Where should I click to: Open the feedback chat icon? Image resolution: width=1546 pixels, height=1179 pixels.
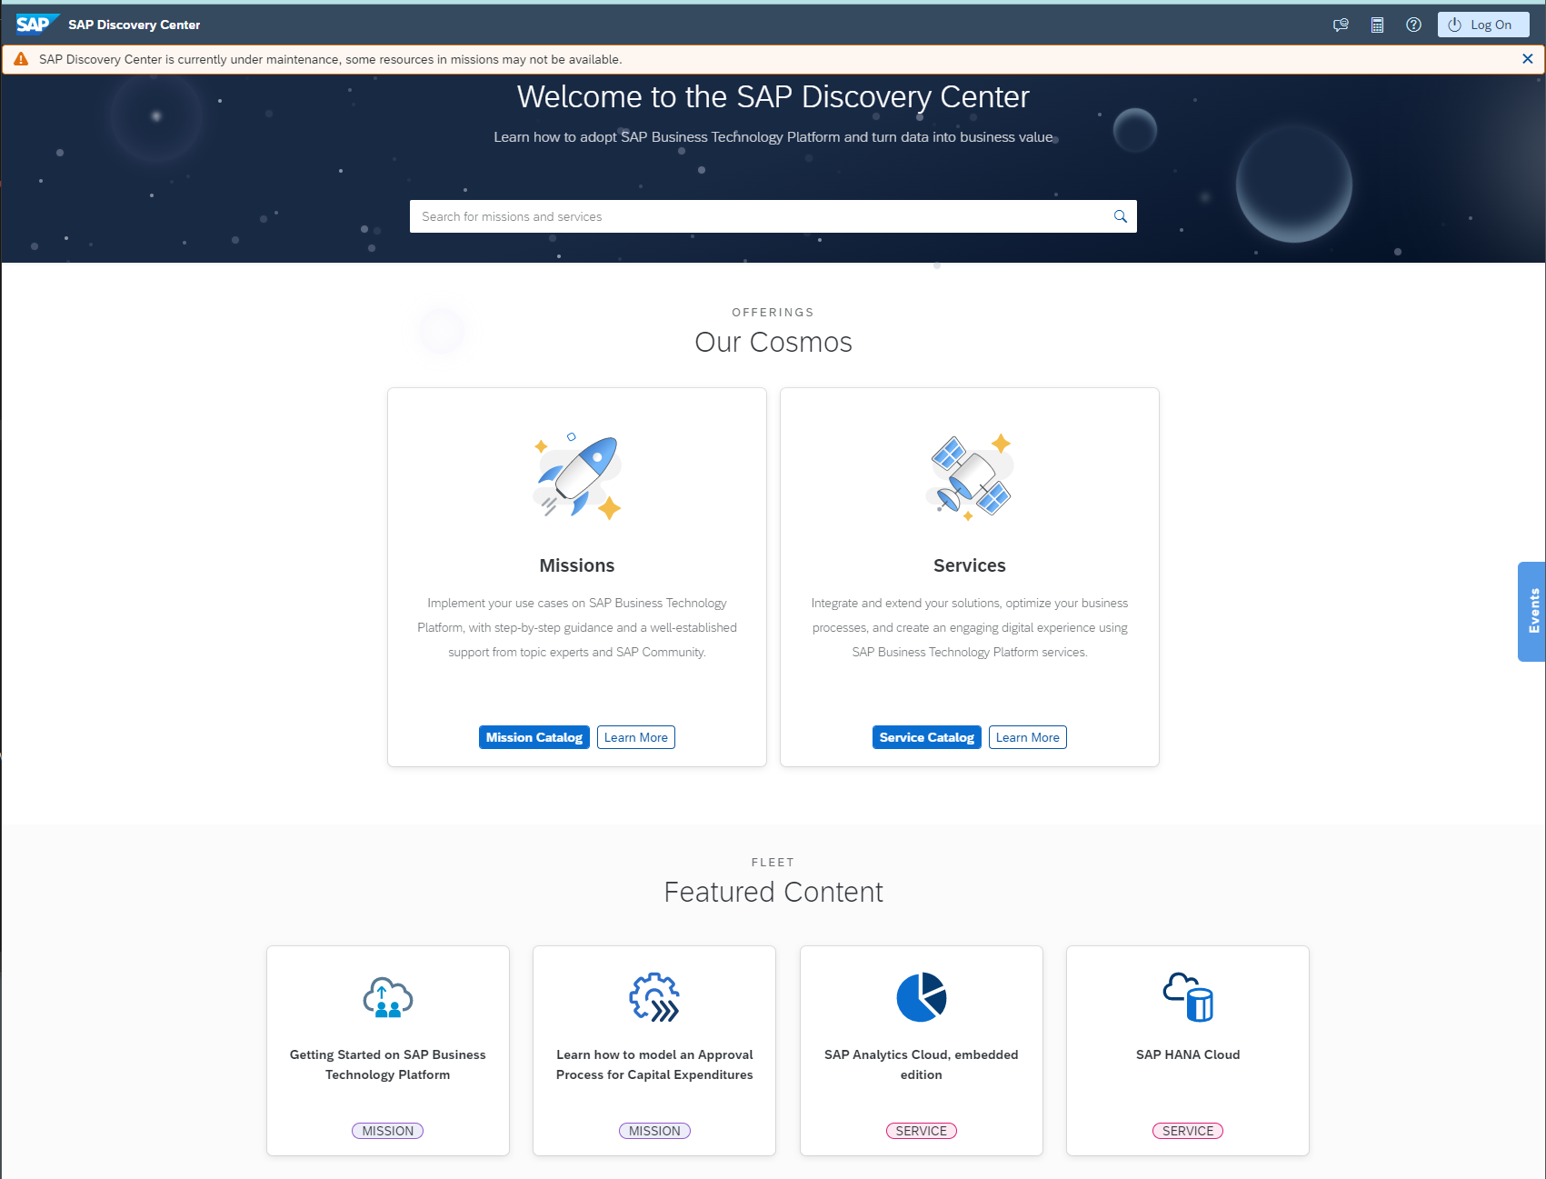coord(1341,25)
